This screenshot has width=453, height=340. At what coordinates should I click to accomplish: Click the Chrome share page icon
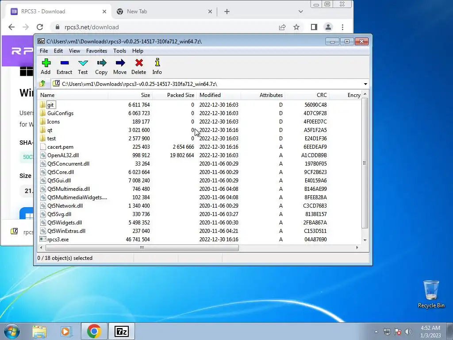[282, 27]
